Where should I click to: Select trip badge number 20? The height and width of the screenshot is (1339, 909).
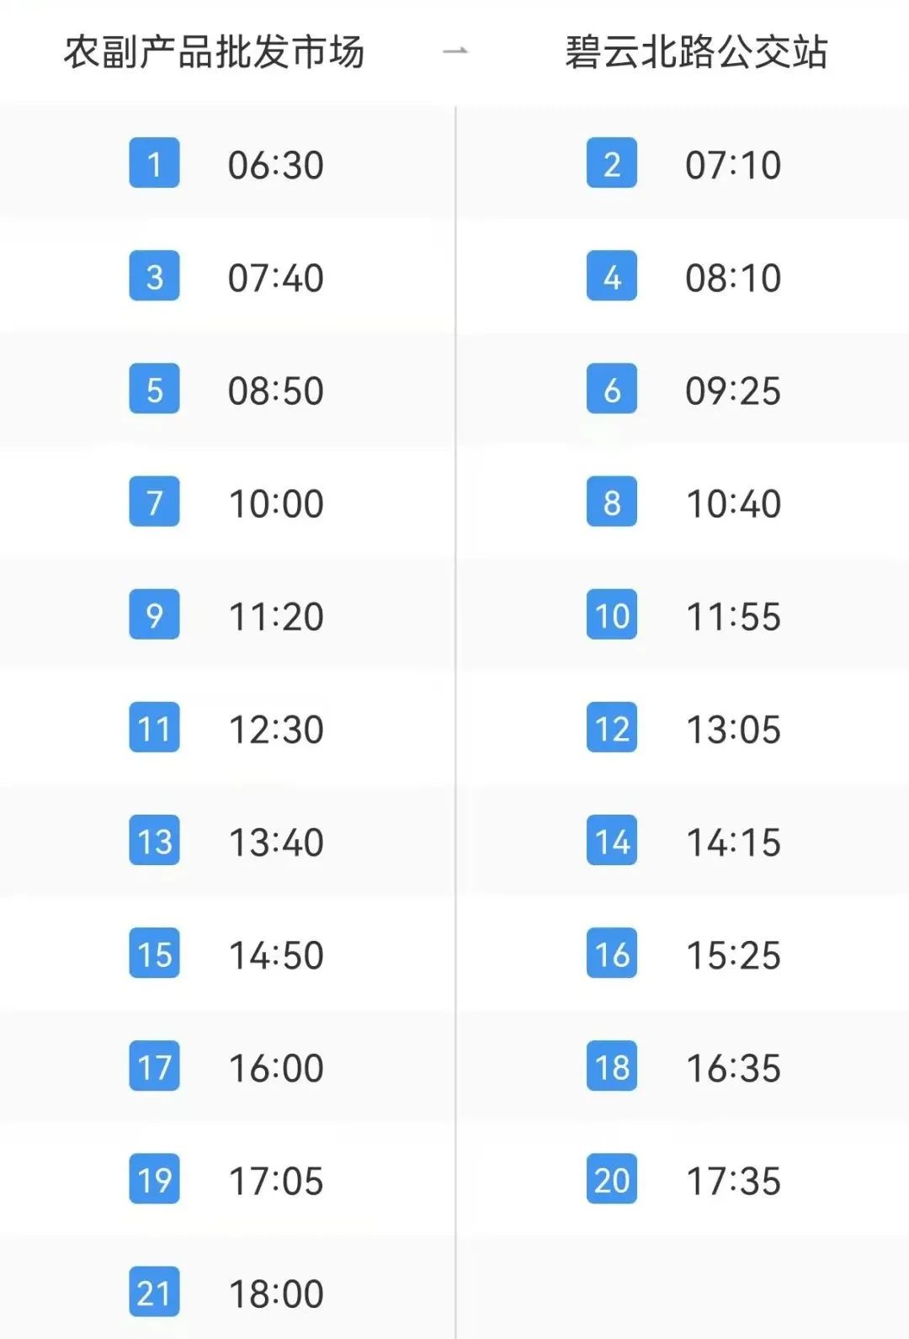tap(612, 1178)
